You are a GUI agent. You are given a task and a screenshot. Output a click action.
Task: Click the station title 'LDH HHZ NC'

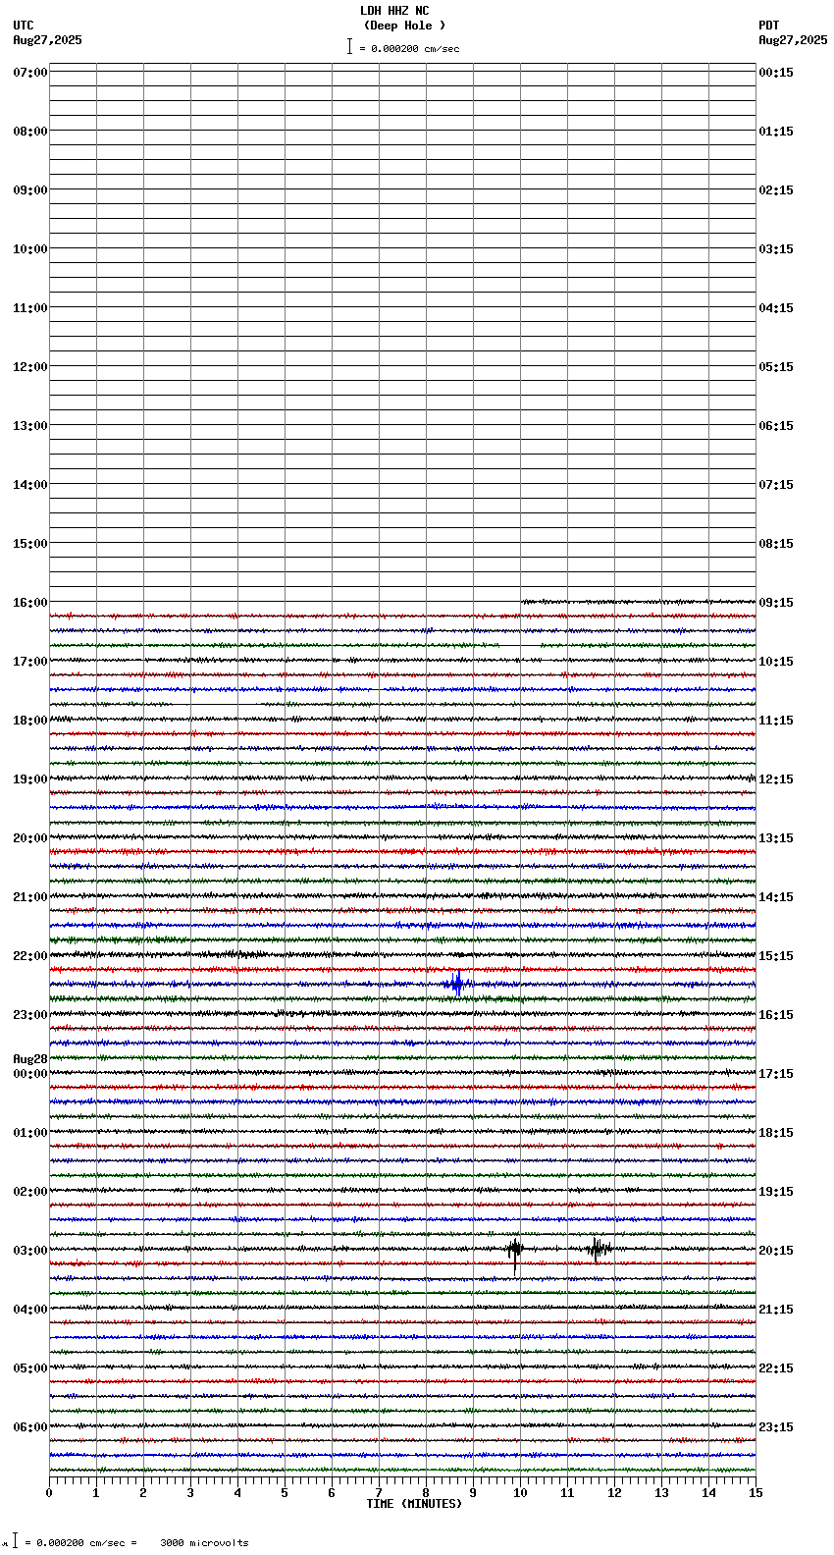[x=394, y=11]
